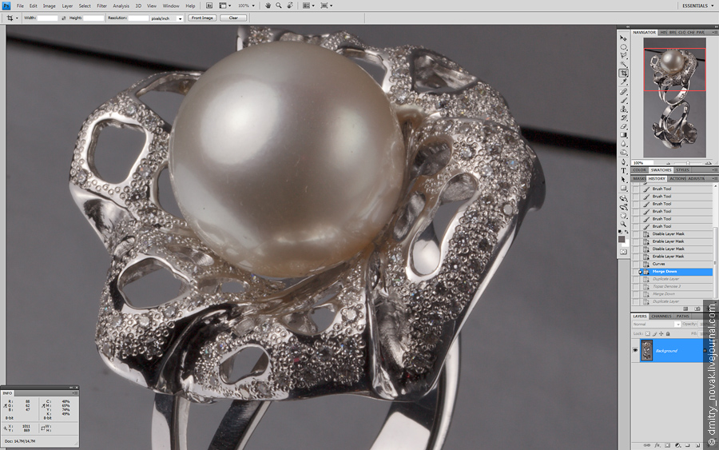This screenshot has height=450, width=719.
Task: Select the Path Selection tool
Action: (623, 179)
